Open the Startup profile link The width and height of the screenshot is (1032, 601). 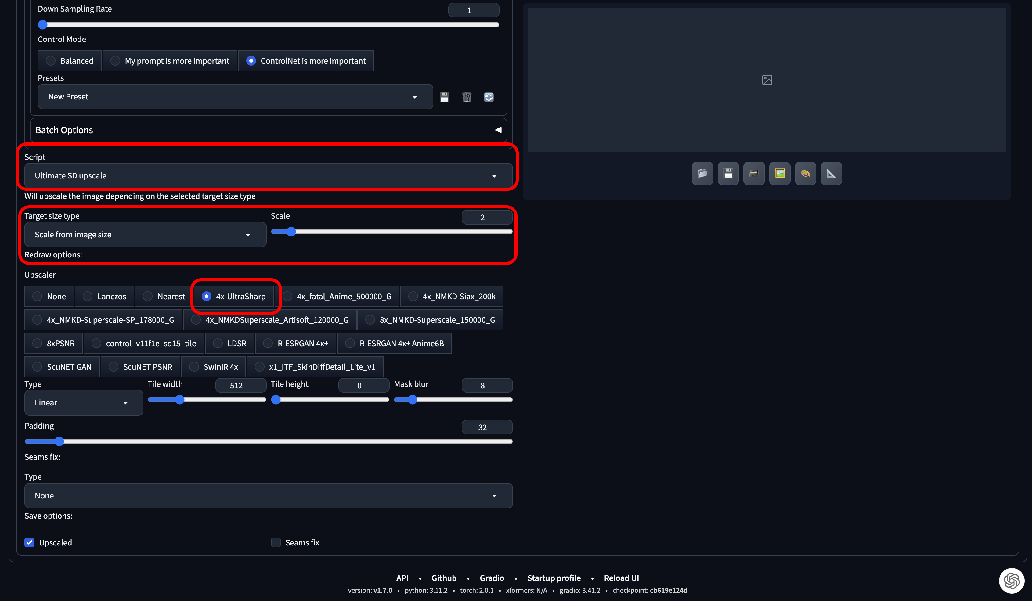(554, 578)
